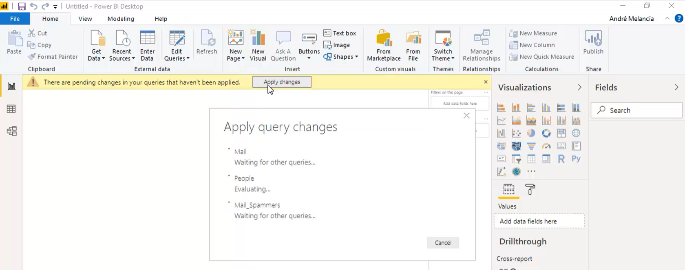Select the stacked column chart visualization
Image resolution: width=685 pixels, height=270 pixels.
click(516, 108)
